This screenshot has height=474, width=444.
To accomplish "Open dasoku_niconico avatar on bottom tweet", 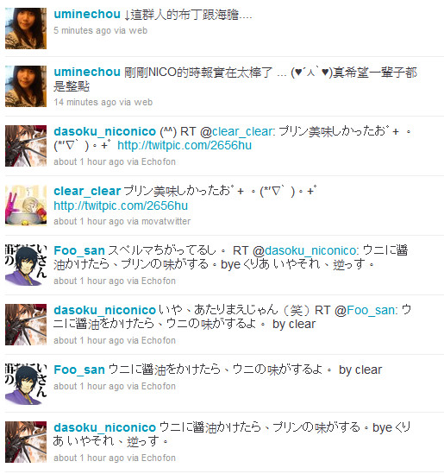I will pyautogui.click(x=26, y=442).
